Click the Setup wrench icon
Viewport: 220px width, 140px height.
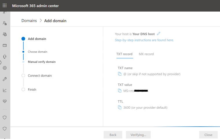[x=5, y=79]
